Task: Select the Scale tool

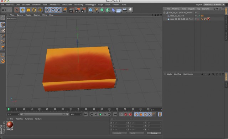Action: (x=28, y=10)
